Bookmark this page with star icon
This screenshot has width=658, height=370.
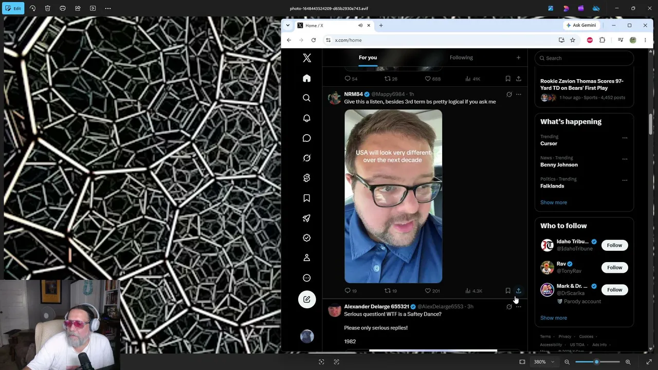click(x=573, y=40)
